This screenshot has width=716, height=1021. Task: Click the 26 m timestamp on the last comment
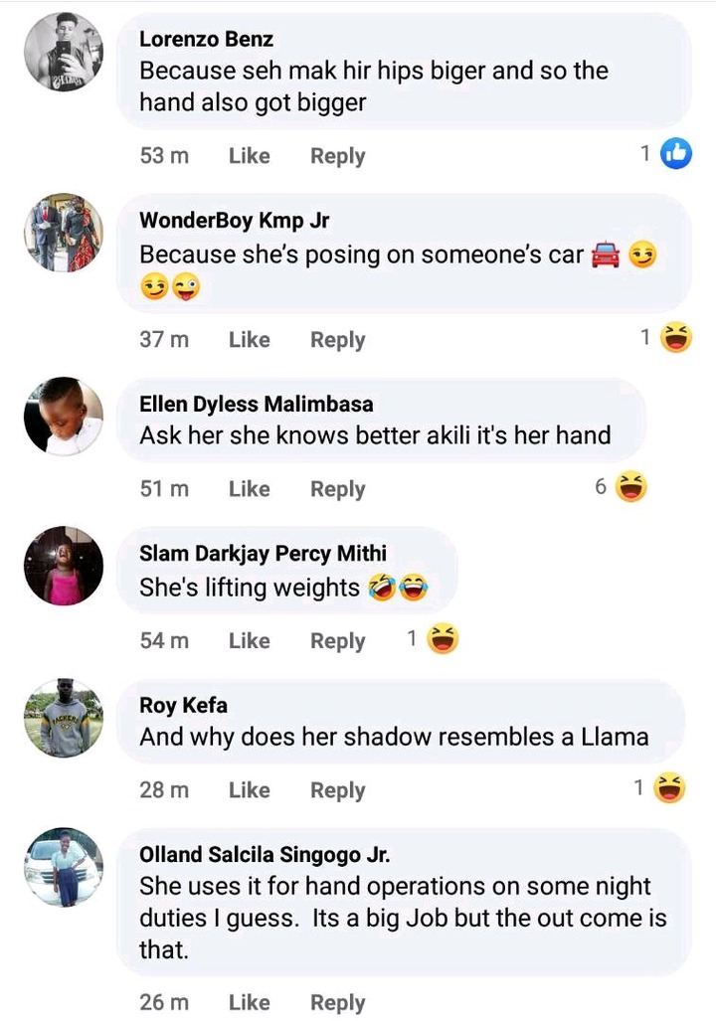coord(164,1002)
